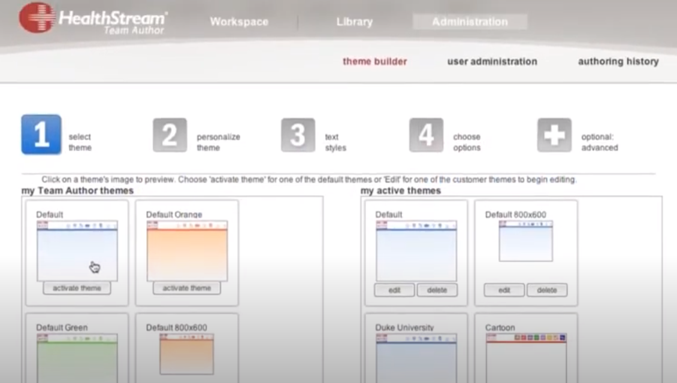Select step 1 select theme icon
This screenshot has height=383, width=677.
coord(41,135)
